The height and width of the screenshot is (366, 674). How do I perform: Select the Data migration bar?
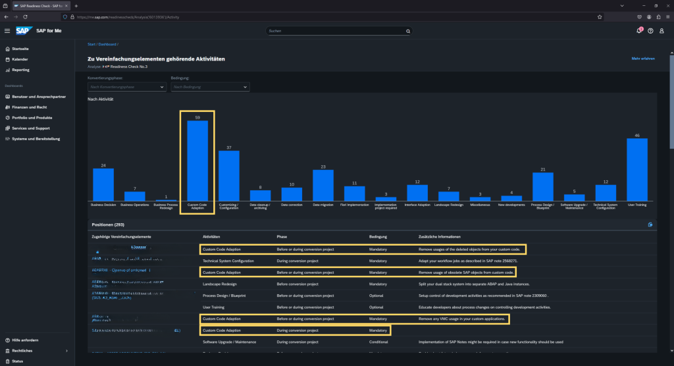click(x=323, y=186)
